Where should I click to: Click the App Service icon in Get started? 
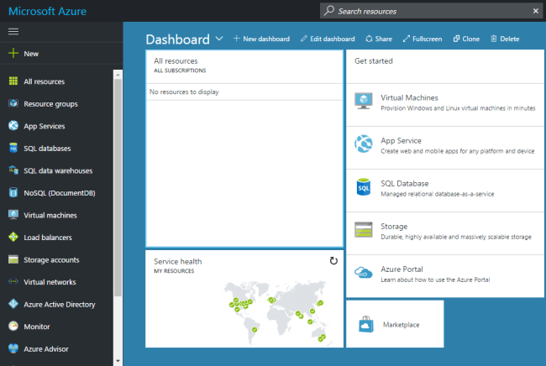tap(363, 144)
